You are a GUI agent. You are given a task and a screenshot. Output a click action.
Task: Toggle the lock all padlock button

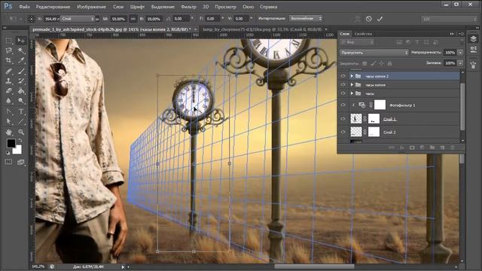[389, 63]
